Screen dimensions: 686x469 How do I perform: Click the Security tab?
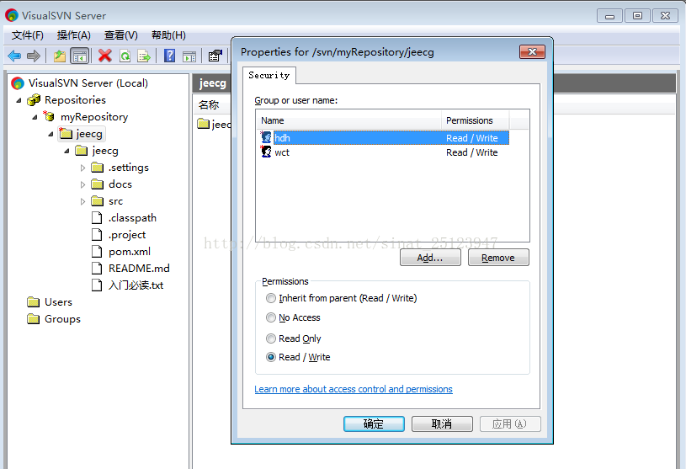coord(269,75)
